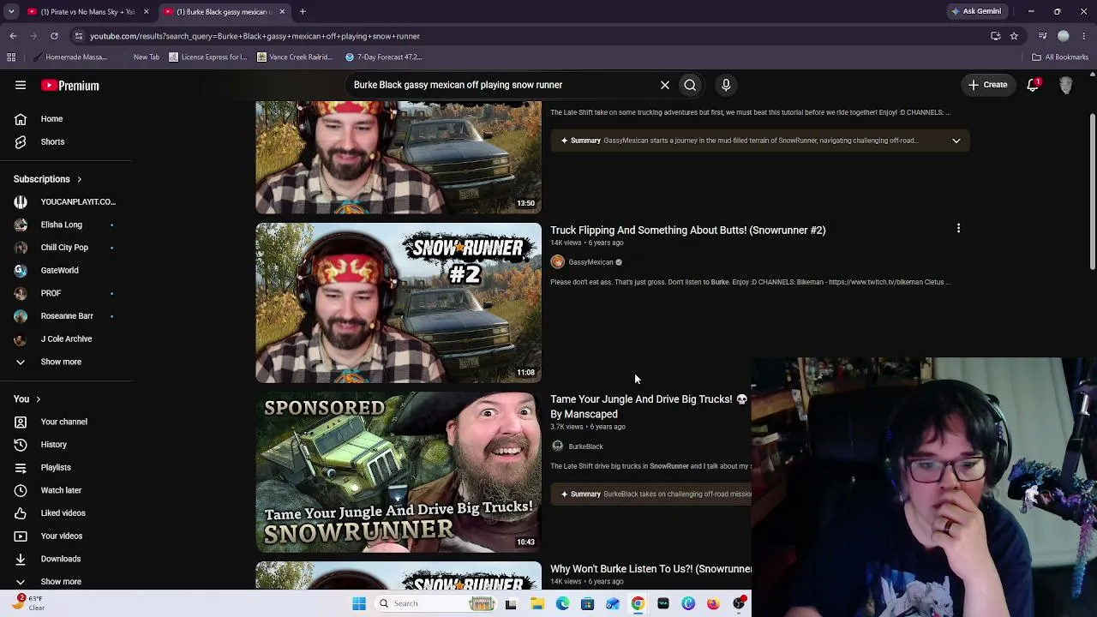The width and height of the screenshot is (1097, 617).
Task: Open the Snowrunner #2 video thumbnail
Action: click(x=399, y=303)
